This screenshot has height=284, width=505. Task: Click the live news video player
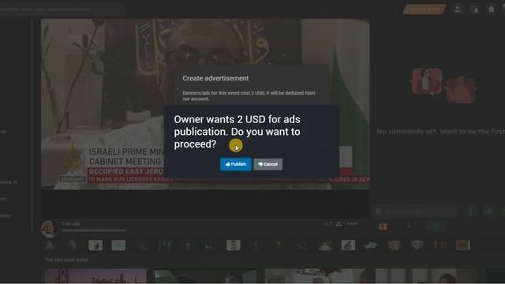coord(205,104)
